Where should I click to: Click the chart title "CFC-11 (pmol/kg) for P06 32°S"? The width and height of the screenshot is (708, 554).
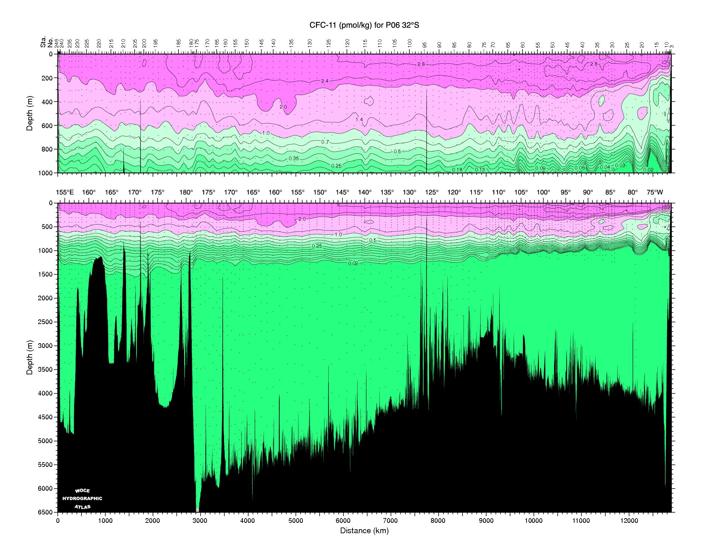tap(364, 25)
